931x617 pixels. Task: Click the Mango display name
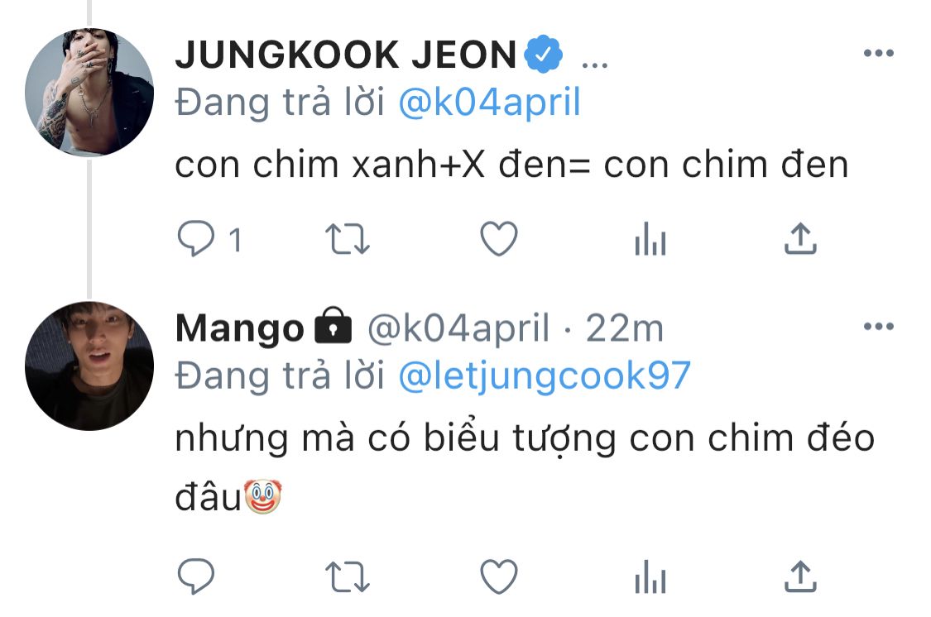click(240, 328)
